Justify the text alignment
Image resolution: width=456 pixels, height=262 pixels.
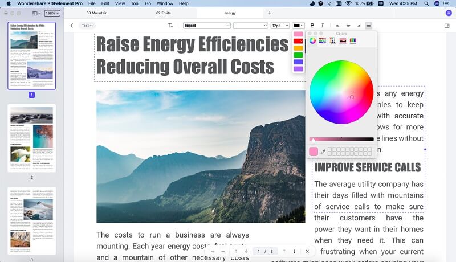(368, 26)
